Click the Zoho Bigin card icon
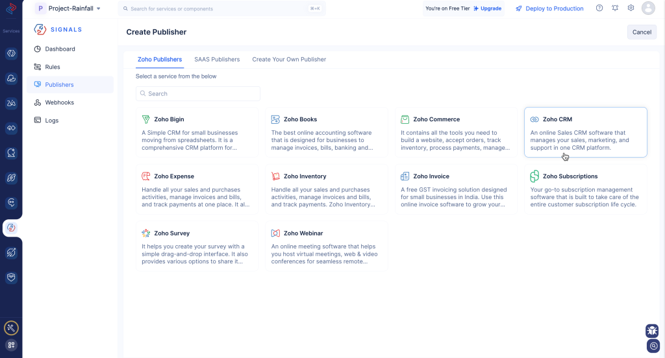 point(146,119)
